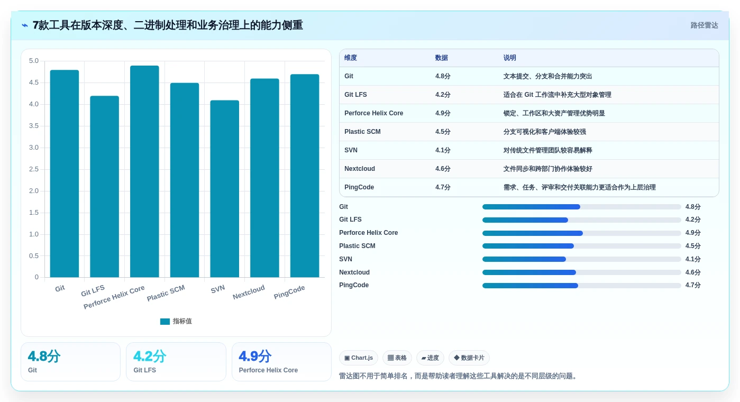
Task: Click PingCode label in the progress list
Action: [x=354, y=285]
